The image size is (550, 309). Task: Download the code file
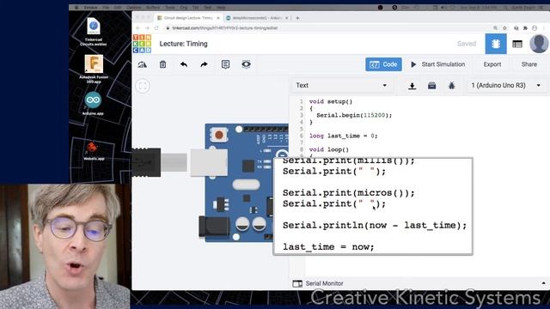click(412, 86)
